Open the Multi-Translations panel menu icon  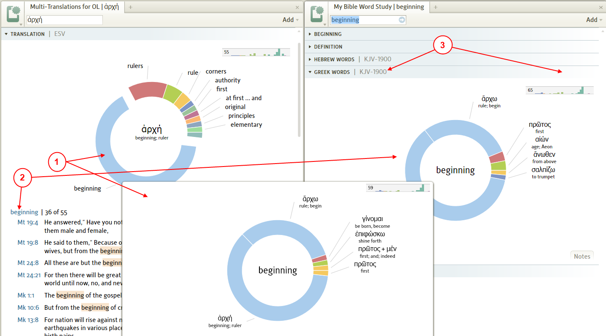tap(14, 14)
